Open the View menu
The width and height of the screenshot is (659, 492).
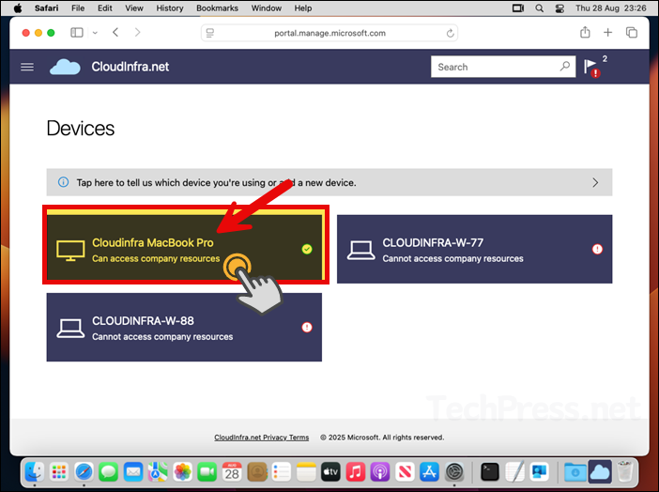(134, 8)
